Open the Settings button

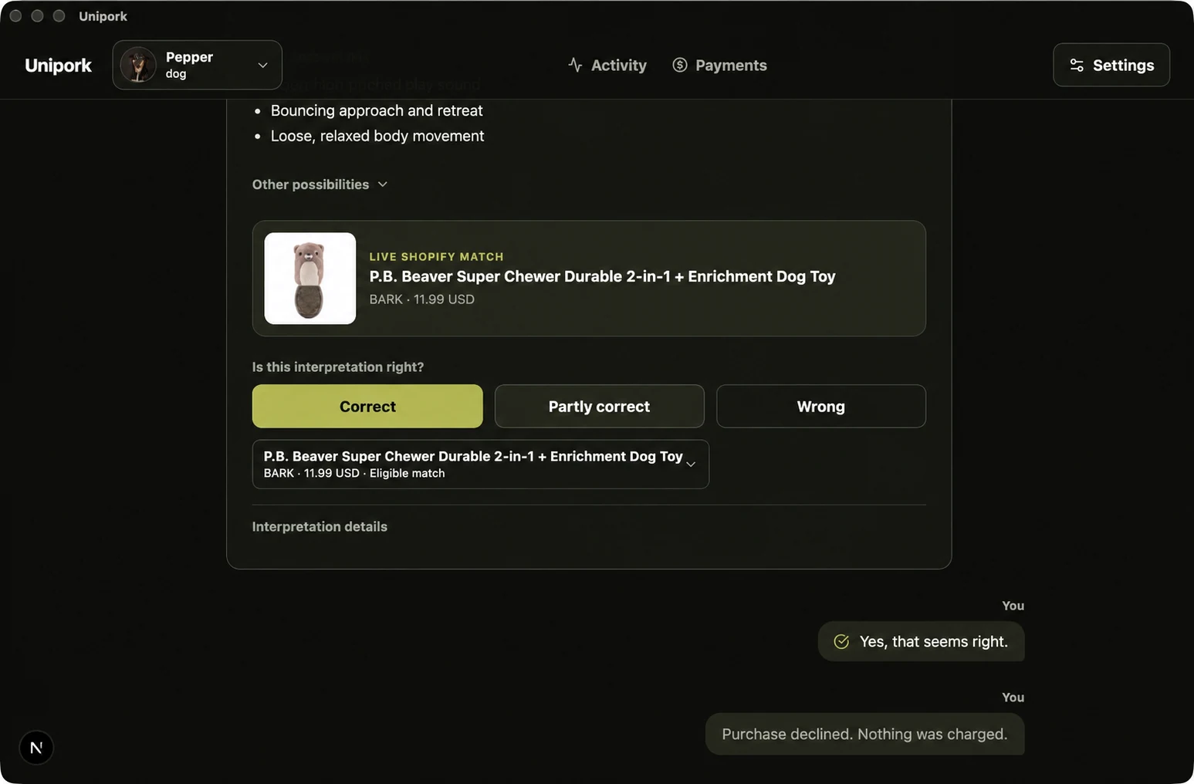(1111, 65)
